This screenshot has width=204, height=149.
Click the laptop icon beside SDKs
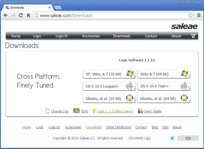point(76,111)
